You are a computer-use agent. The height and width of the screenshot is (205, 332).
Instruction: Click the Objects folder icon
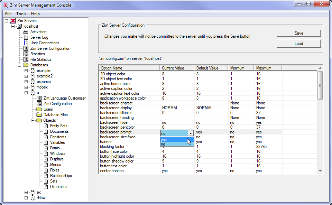[x=39, y=120]
